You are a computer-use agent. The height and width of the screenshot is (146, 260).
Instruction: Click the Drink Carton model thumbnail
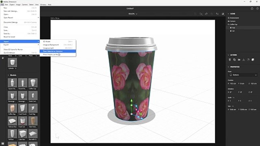click(33, 96)
